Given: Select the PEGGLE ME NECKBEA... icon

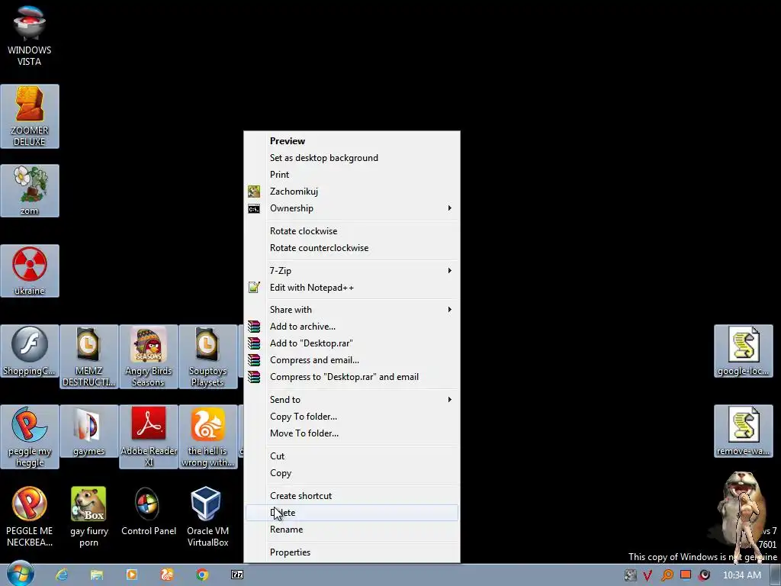Looking at the screenshot, I should pyautogui.click(x=30, y=517).
